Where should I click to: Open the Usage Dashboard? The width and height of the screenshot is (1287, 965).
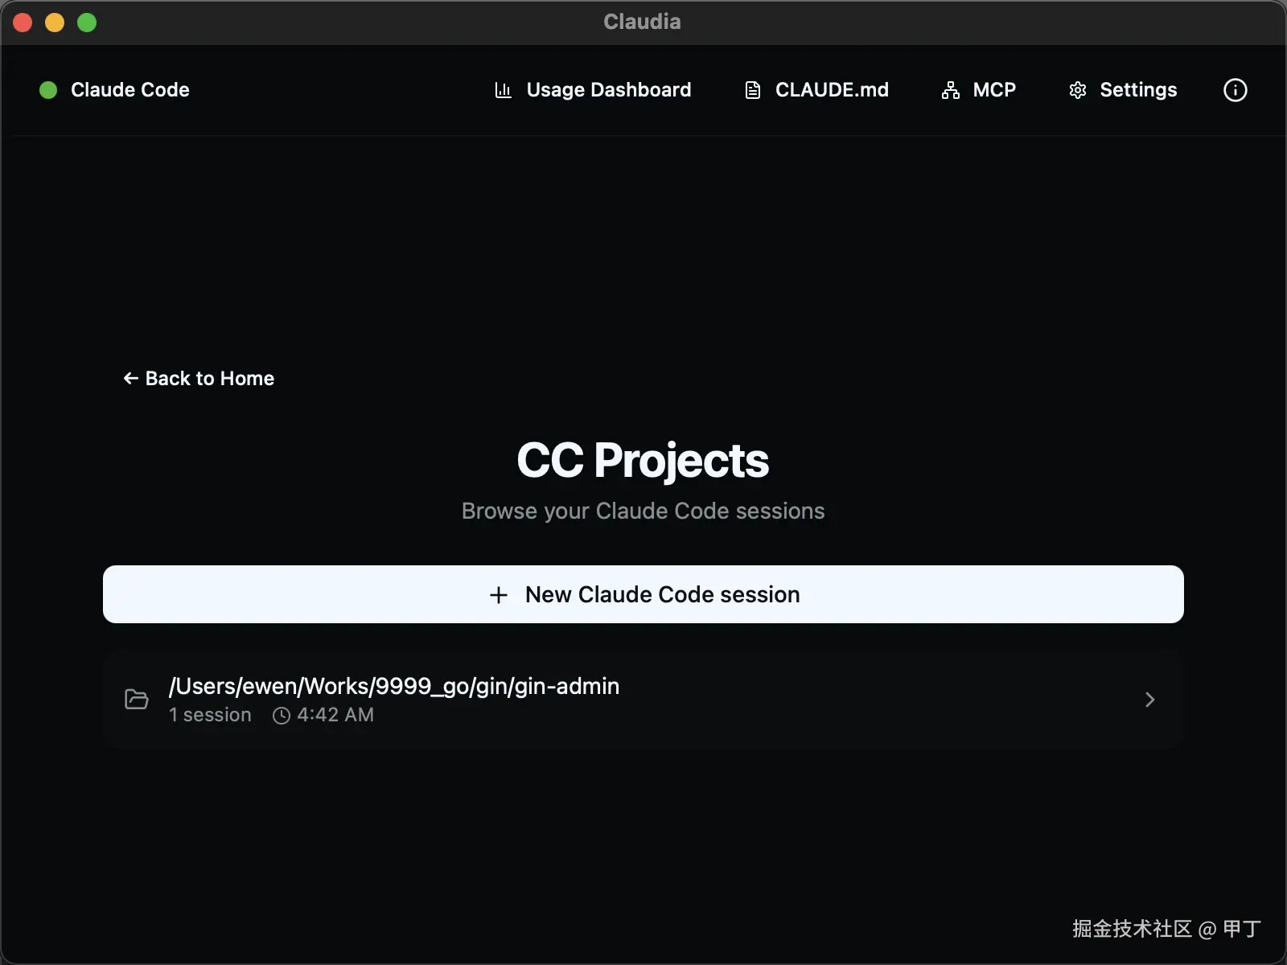[593, 90]
